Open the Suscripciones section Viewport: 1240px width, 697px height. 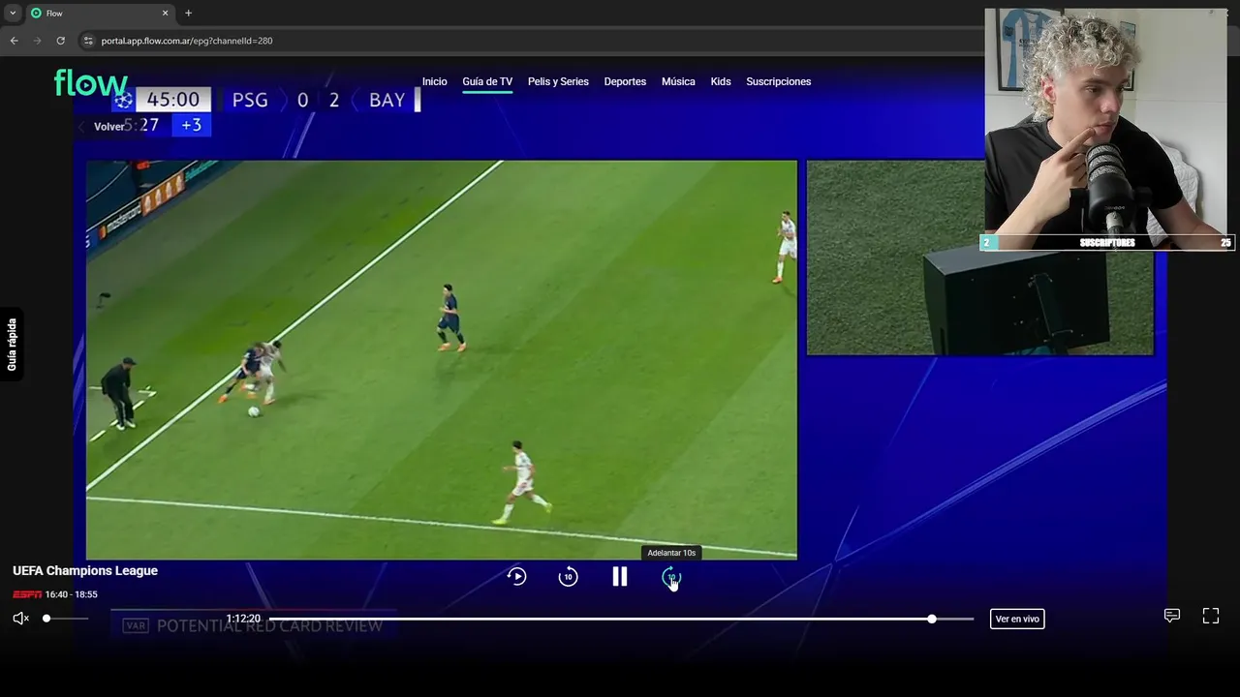coord(779,81)
